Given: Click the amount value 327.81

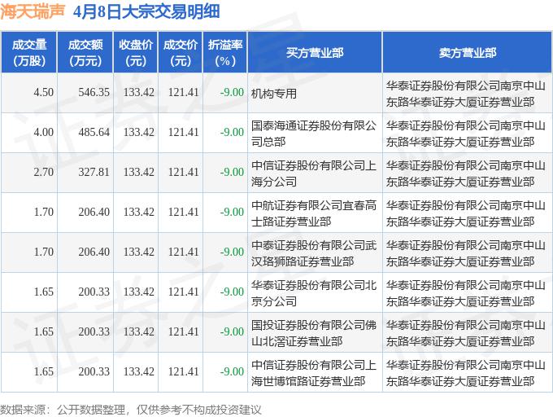Looking at the screenshot, I should [x=94, y=173].
